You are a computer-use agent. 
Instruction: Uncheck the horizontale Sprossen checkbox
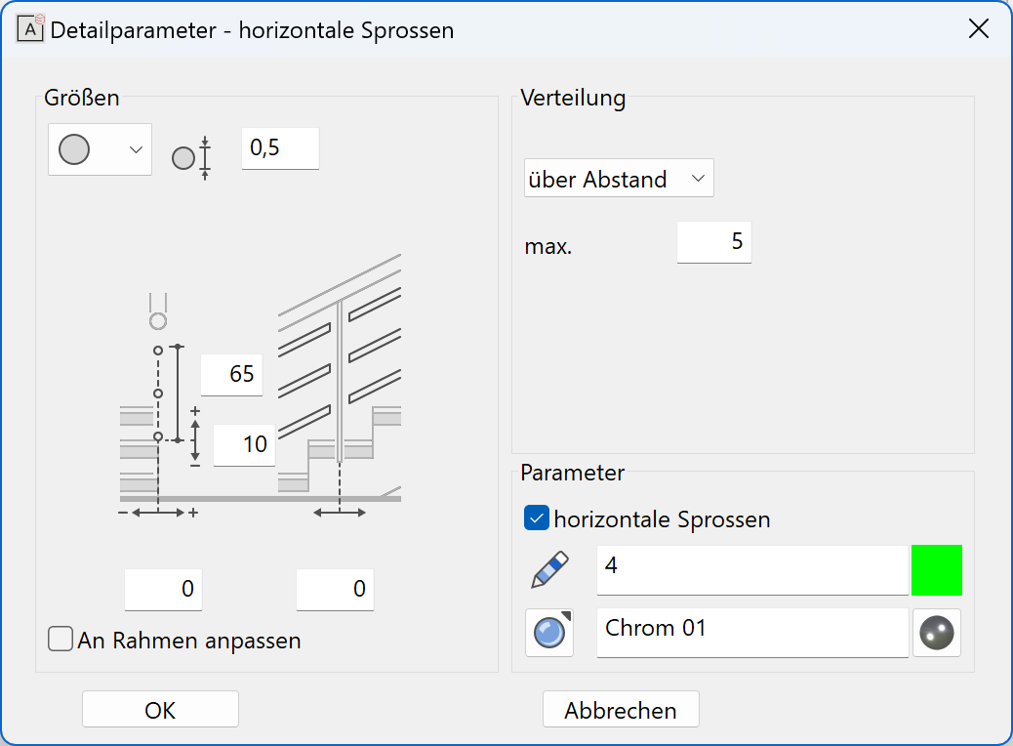[x=536, y=518]
